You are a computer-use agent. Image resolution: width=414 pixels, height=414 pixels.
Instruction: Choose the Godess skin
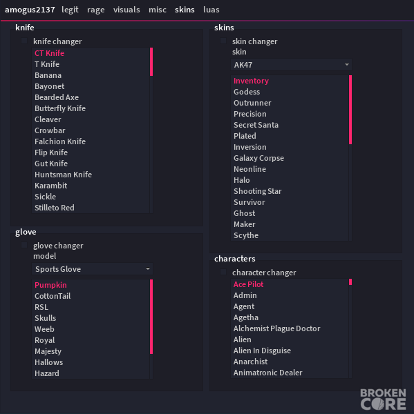[x=290, y=92]
